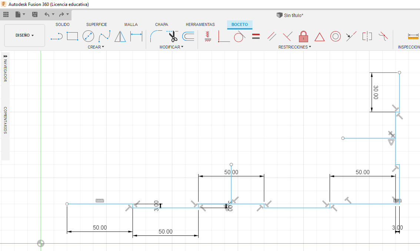Select the 2-point Rectangle tool
The width and height of the screenshot is (420, 251).
[x=72, y=36]
